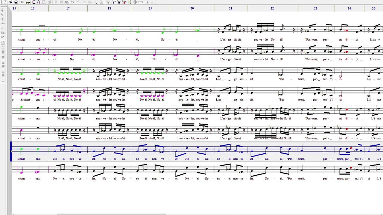383x215 pixels.
Task: Click measure number 17 in the ruler
Action: [x=68, y=8]
